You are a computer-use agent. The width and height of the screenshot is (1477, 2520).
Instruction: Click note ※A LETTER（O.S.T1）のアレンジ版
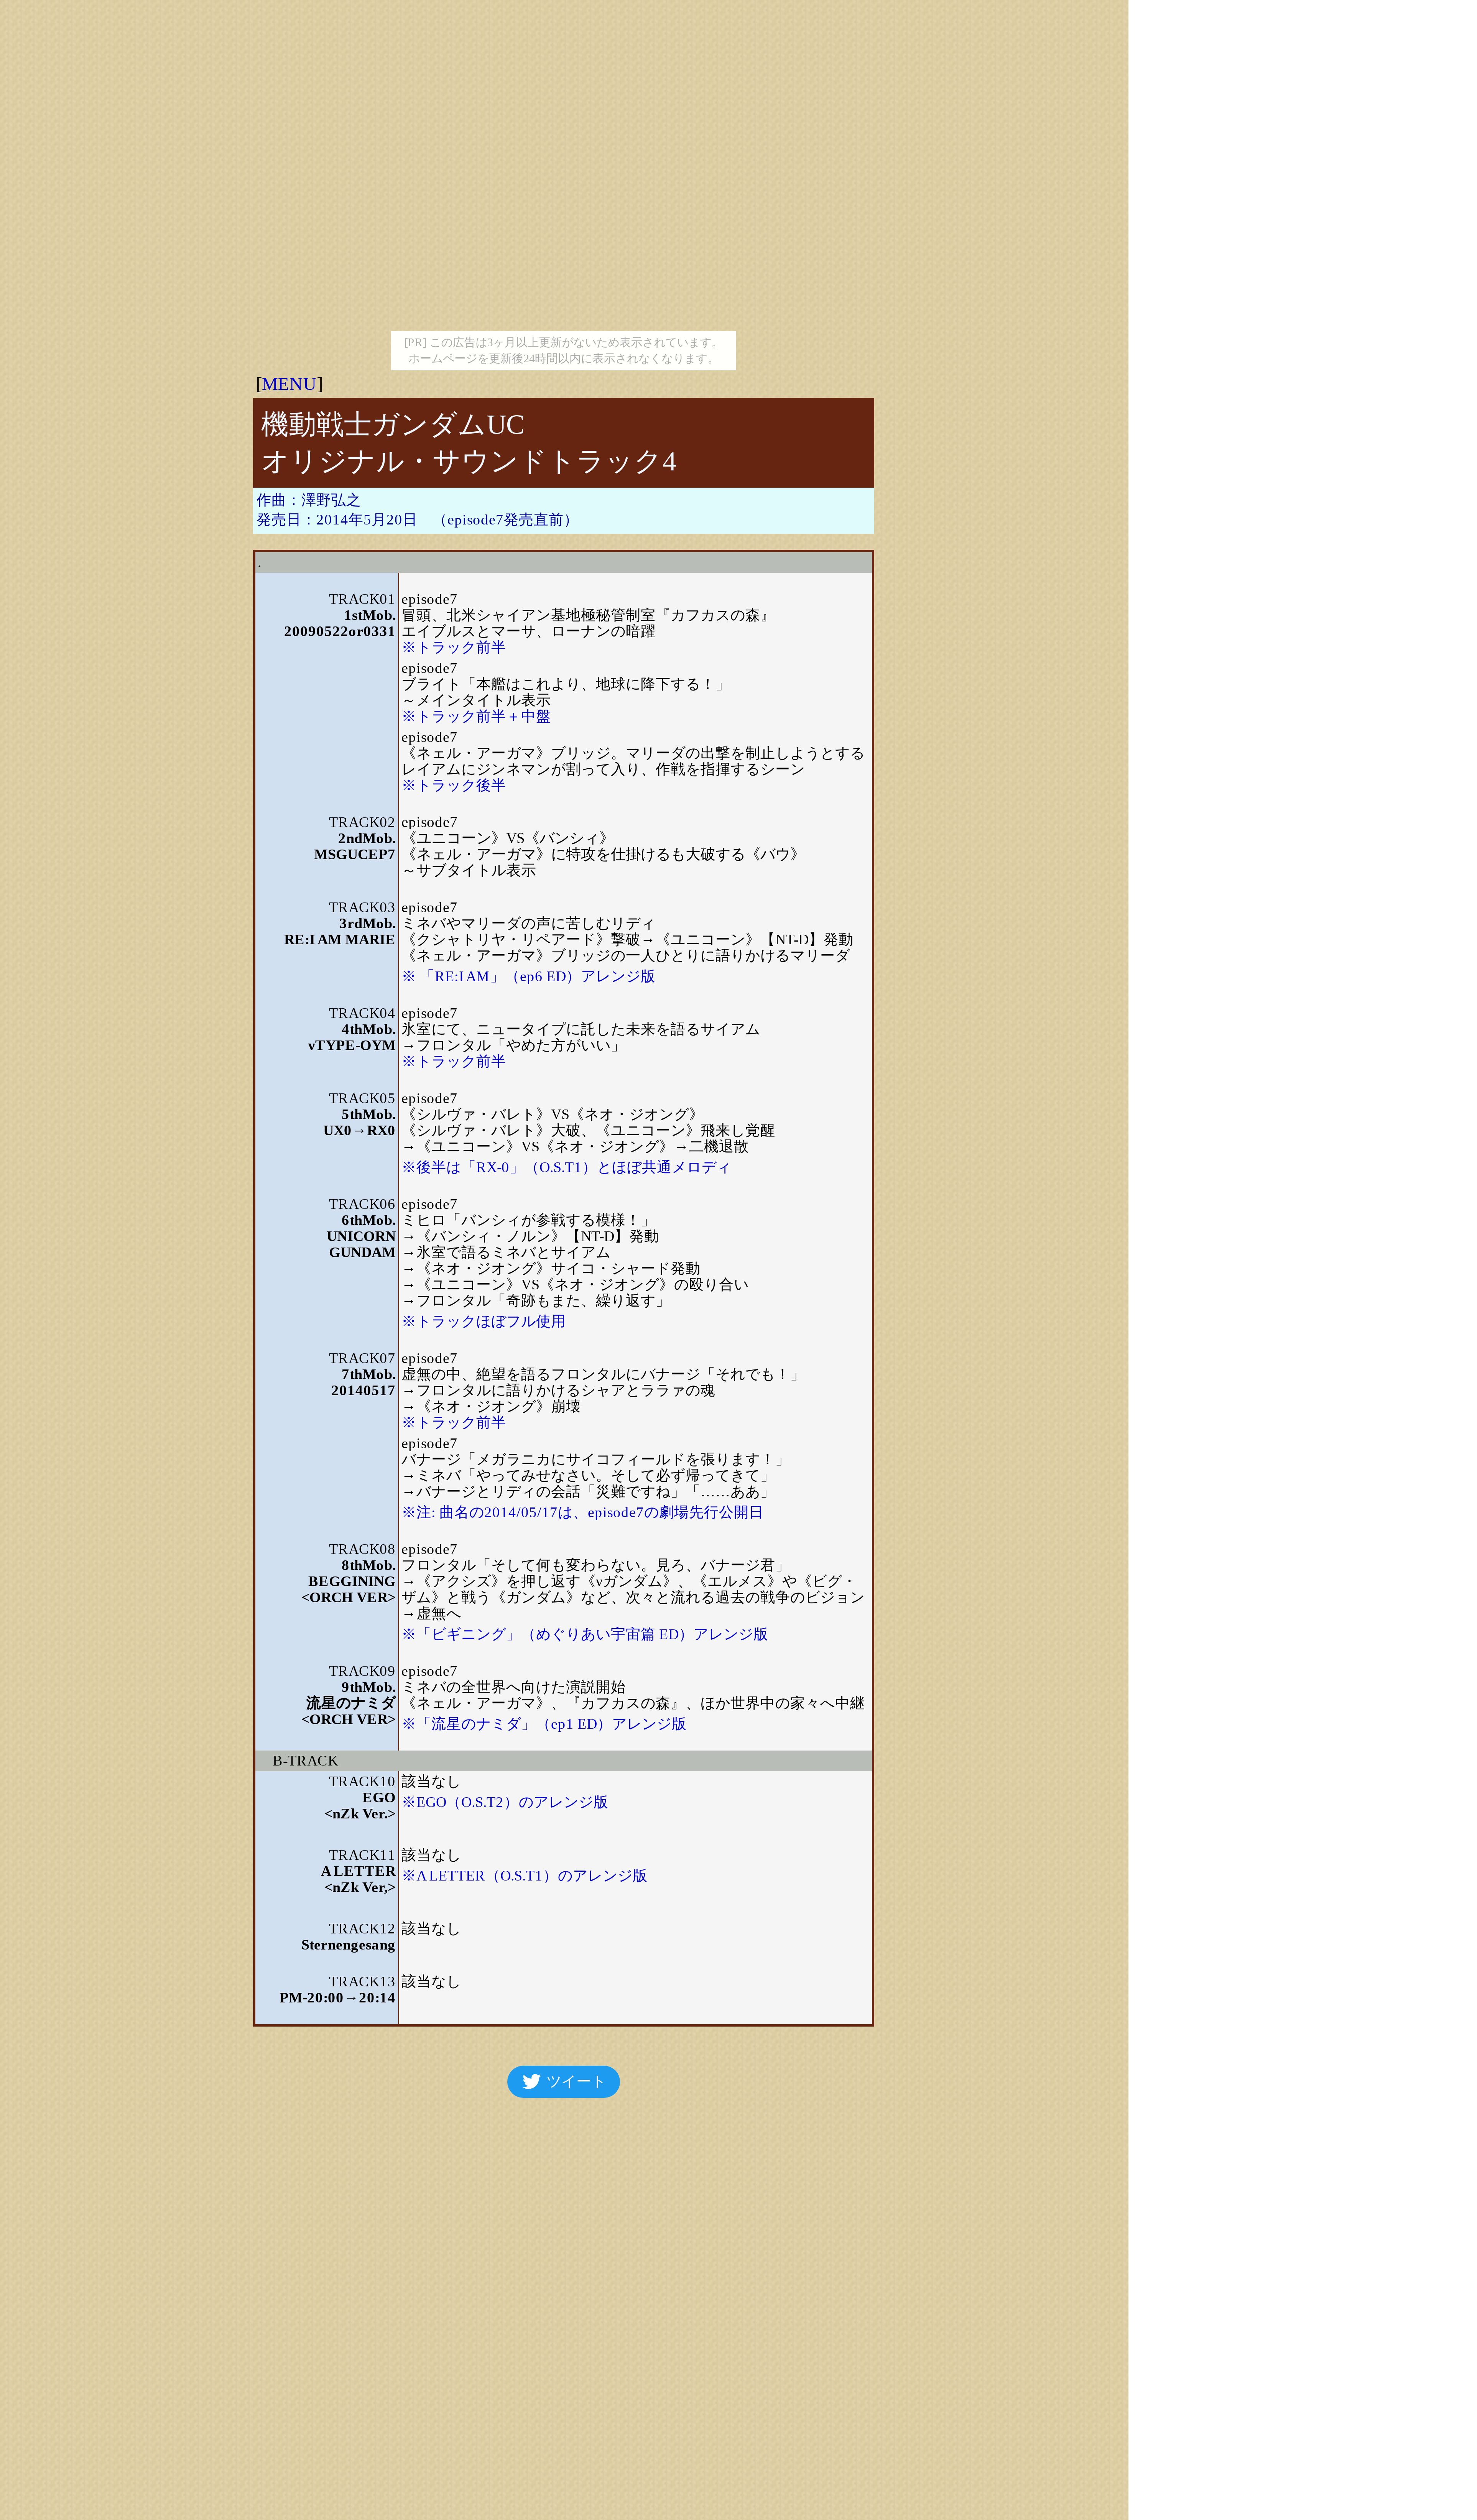click(x=524, y=1877)
